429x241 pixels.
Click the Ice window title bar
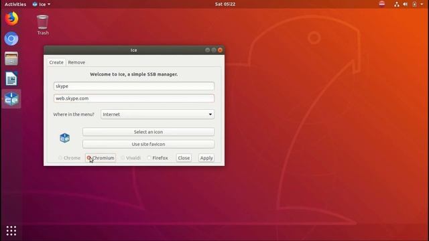(x=134, y=50)
